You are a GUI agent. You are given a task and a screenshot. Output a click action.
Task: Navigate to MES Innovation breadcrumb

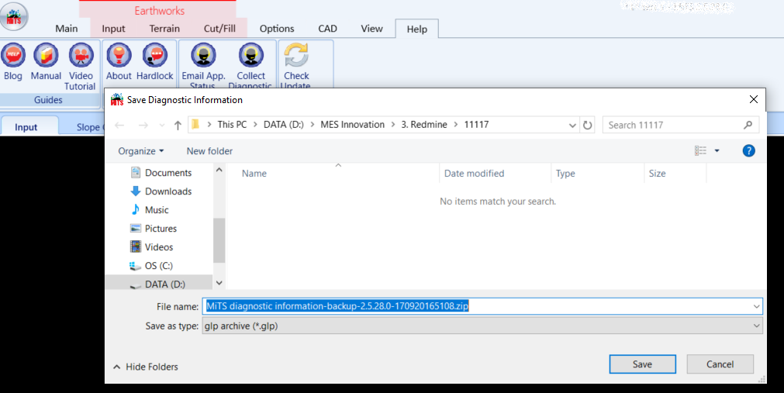[353, 125]
